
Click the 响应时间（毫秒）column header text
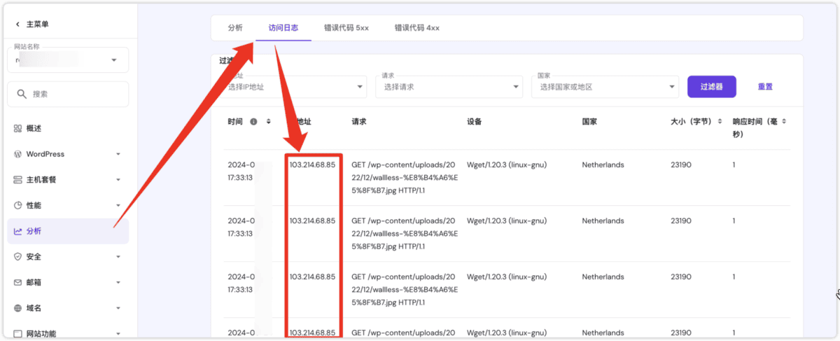click(755, 127)
